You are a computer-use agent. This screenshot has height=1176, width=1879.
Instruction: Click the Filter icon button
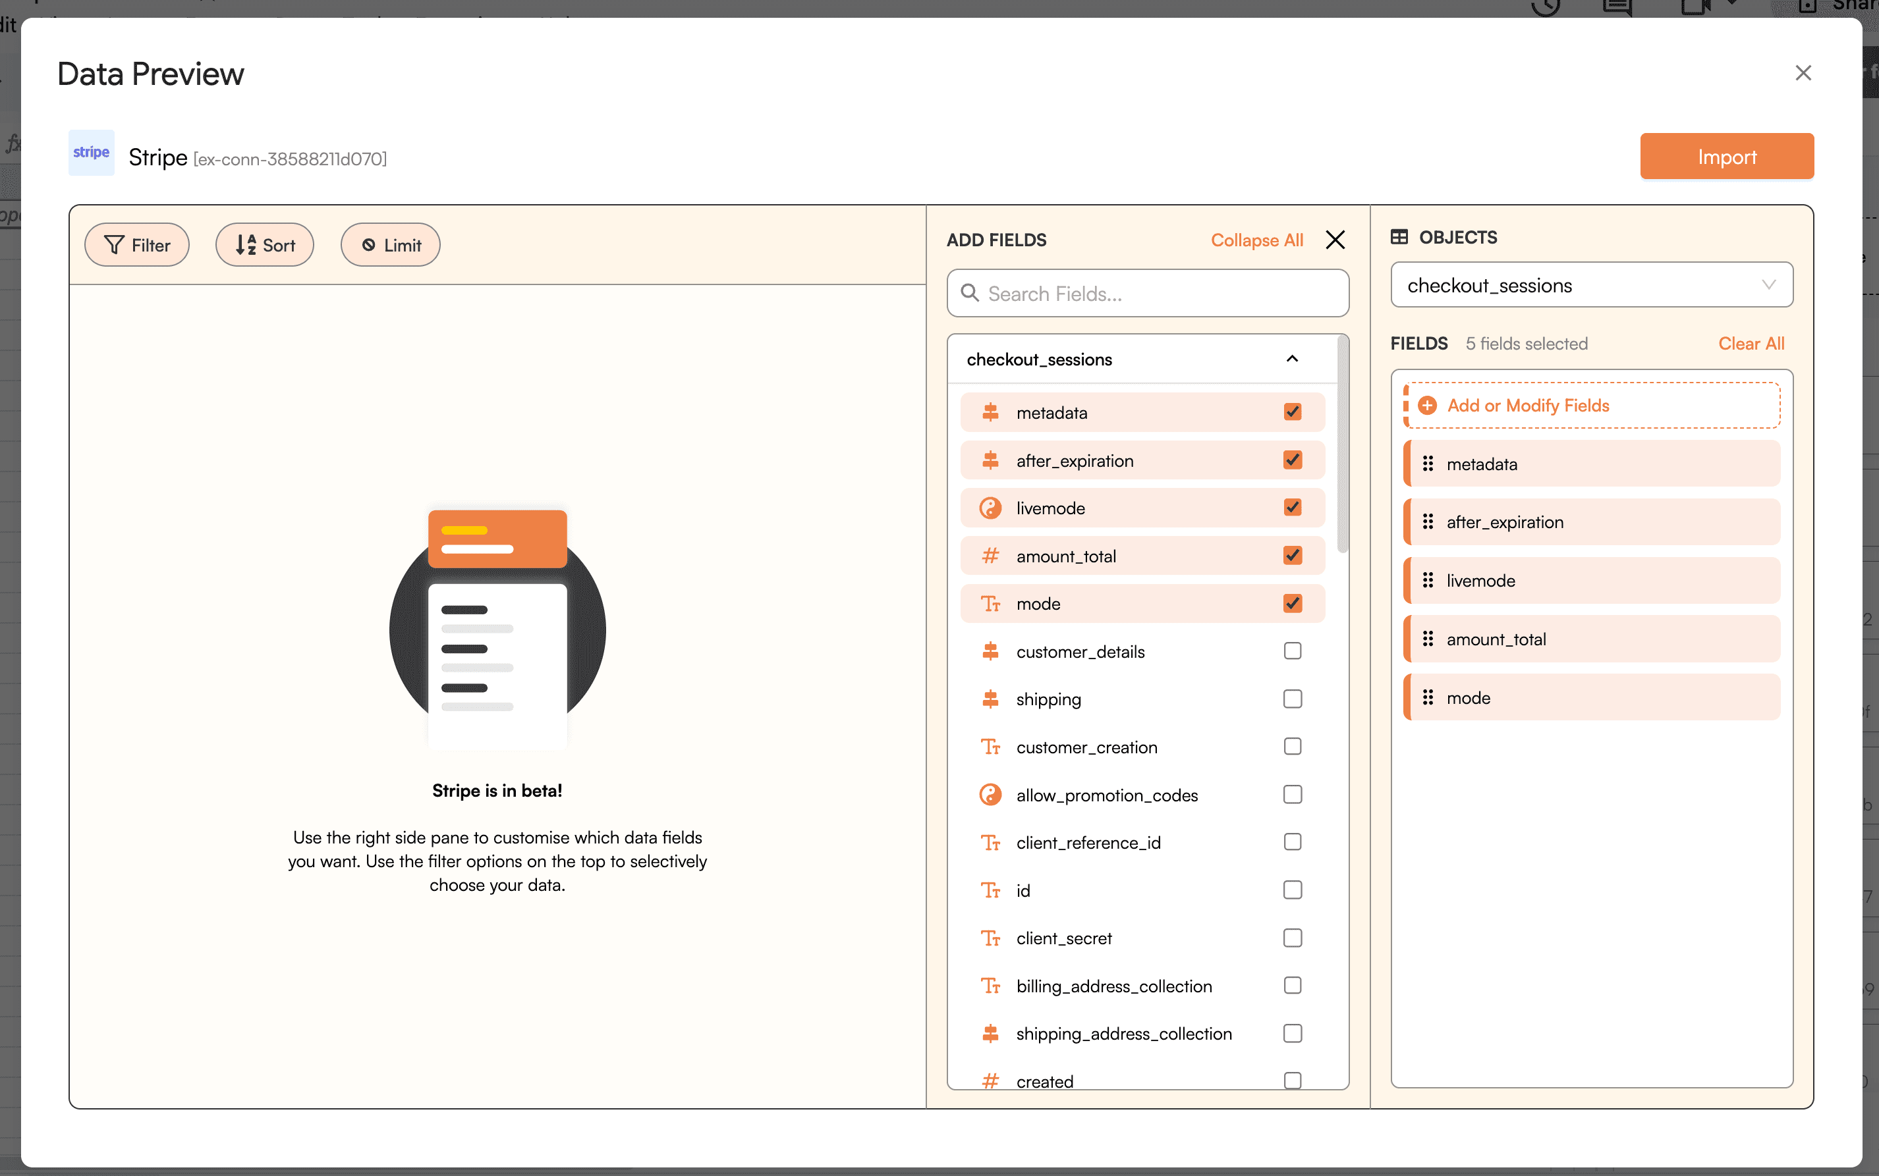136,244
